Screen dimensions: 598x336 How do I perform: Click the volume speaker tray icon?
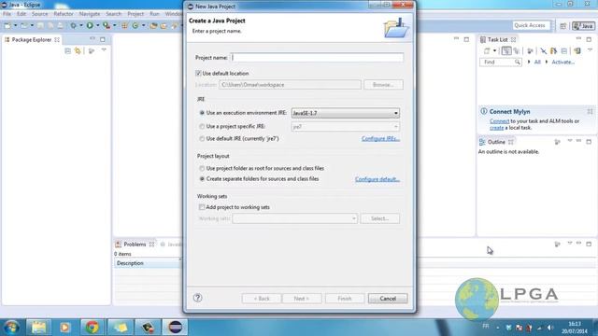550,328
